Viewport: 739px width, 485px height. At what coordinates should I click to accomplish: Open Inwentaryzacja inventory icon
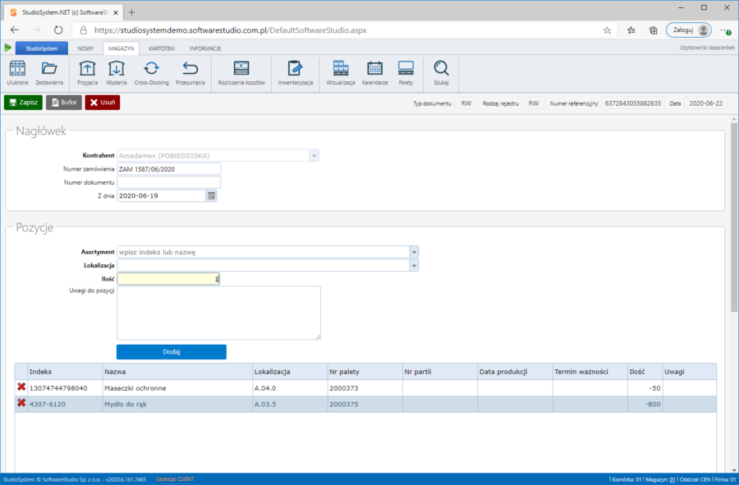(296, 72)
